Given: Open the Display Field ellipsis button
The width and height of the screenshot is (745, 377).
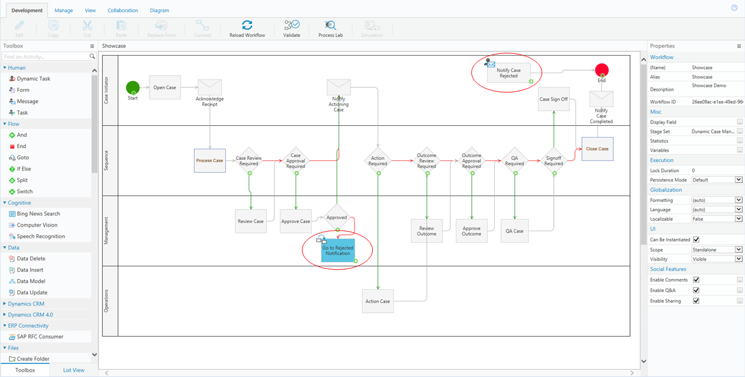Looking at the screenshot, I should point(740,122).
